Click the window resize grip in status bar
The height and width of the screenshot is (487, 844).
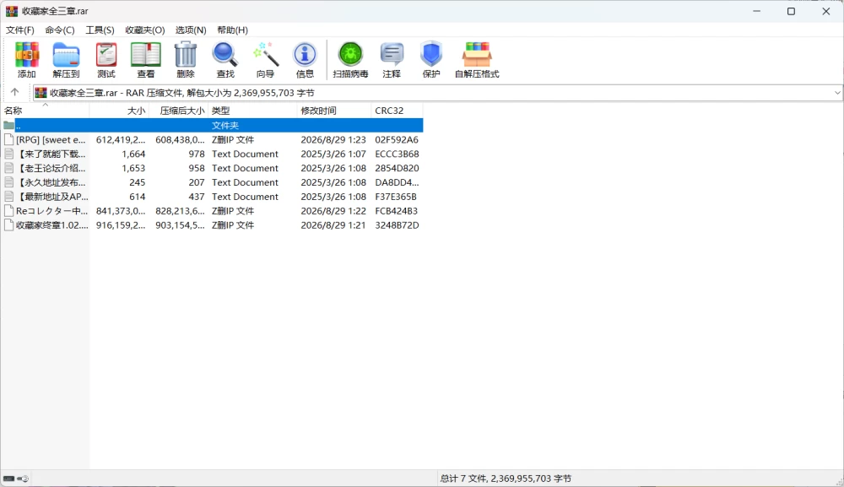pyautogui.click(x=839, y=482)
